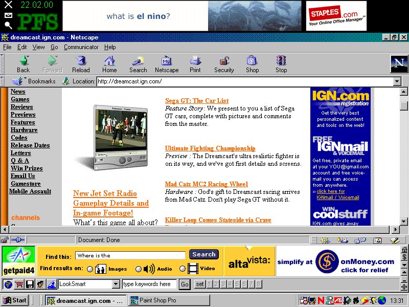The image size is (409, 307).
Task: Open Composer pen icon in the component bar
Action: pos(395,240)
